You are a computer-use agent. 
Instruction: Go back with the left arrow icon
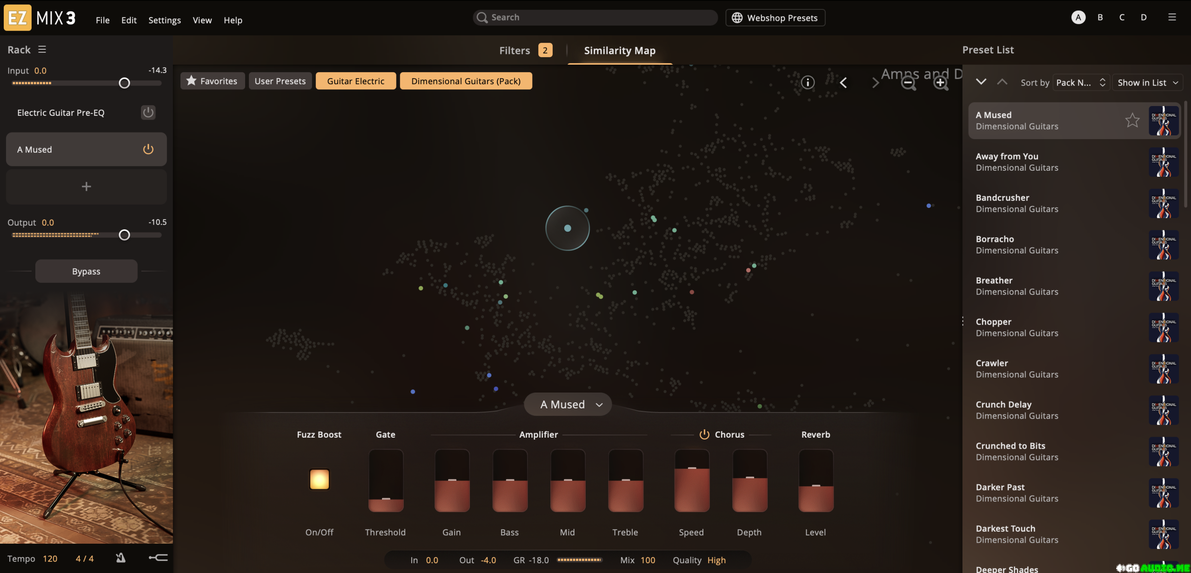[843, 82]
